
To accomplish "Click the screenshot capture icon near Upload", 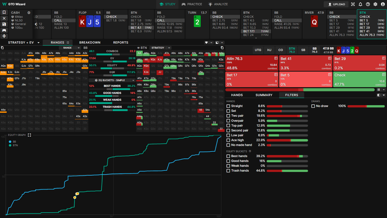I will pos(353,4).
